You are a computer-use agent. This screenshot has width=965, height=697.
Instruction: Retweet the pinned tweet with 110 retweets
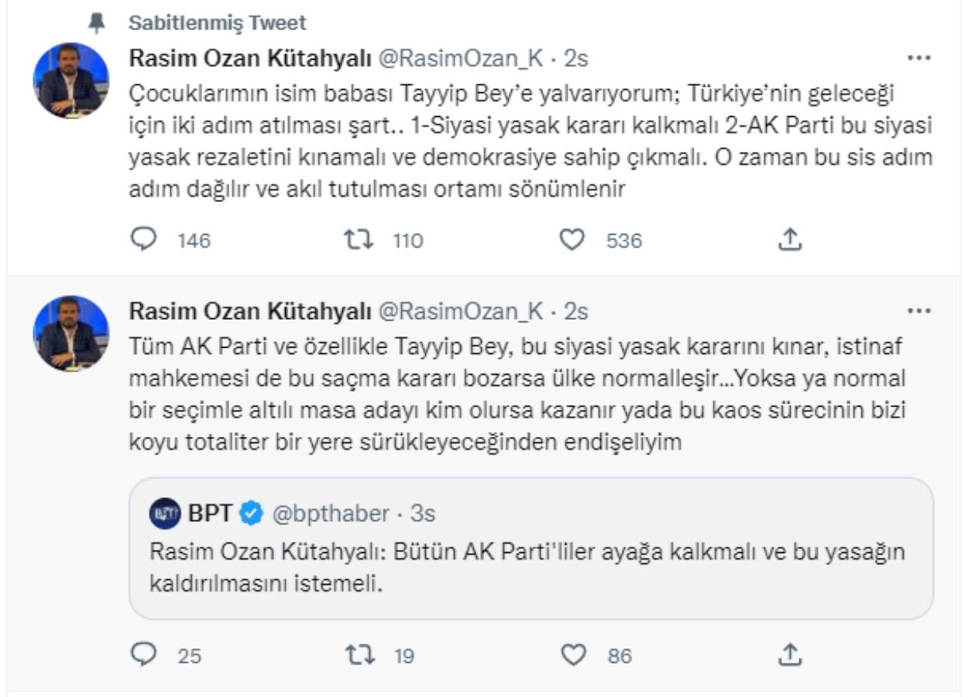[359, 241]
